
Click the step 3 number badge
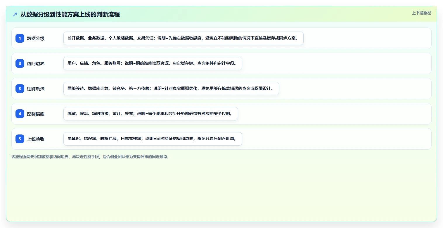[20, 89]
